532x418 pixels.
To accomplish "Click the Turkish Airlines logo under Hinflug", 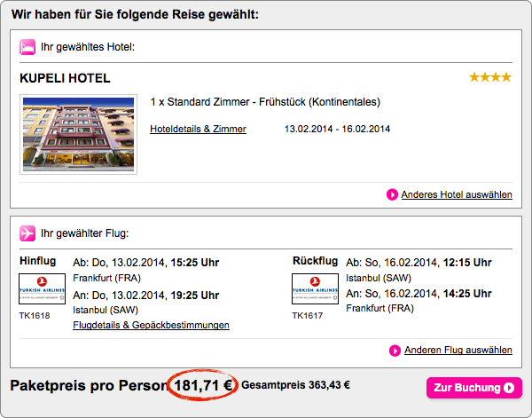I will [41, 290].
